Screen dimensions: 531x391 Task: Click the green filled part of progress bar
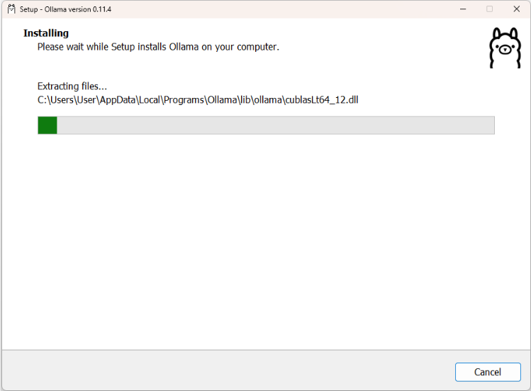pos(47,126)
